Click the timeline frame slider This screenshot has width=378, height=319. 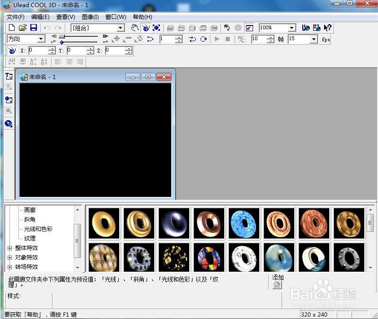tap(62, 36)
